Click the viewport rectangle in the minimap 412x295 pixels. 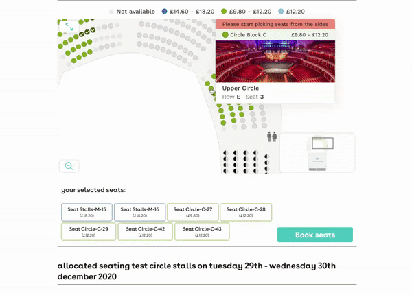pyautogui.click(x=323, y=143)
